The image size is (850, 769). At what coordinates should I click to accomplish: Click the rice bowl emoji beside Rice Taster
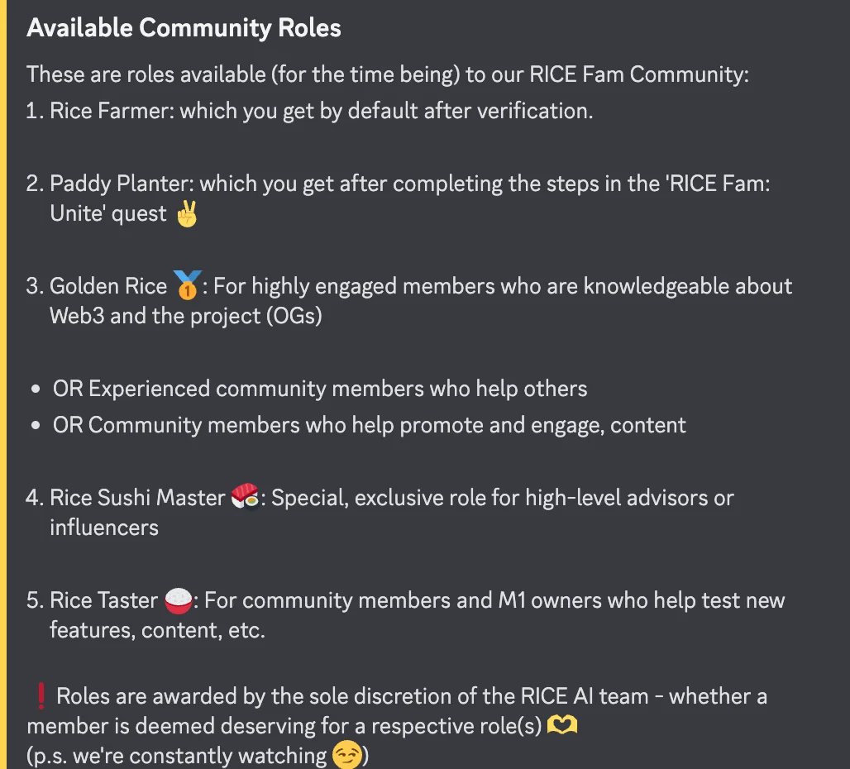pos(178,600)
